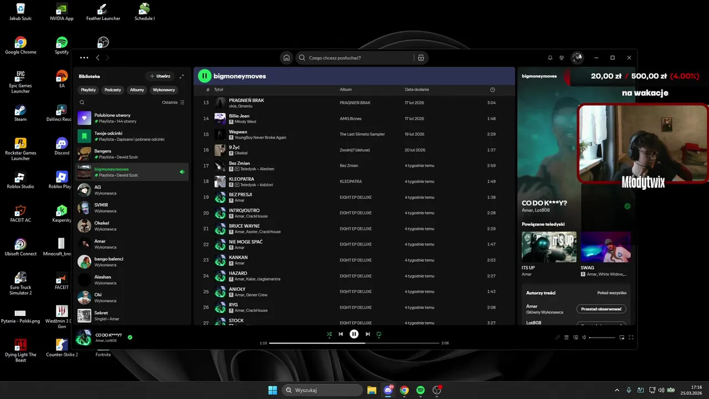This screenshot has width=709, height=399.
Task: Select the Albumy filter
Action: click(137, 90)
